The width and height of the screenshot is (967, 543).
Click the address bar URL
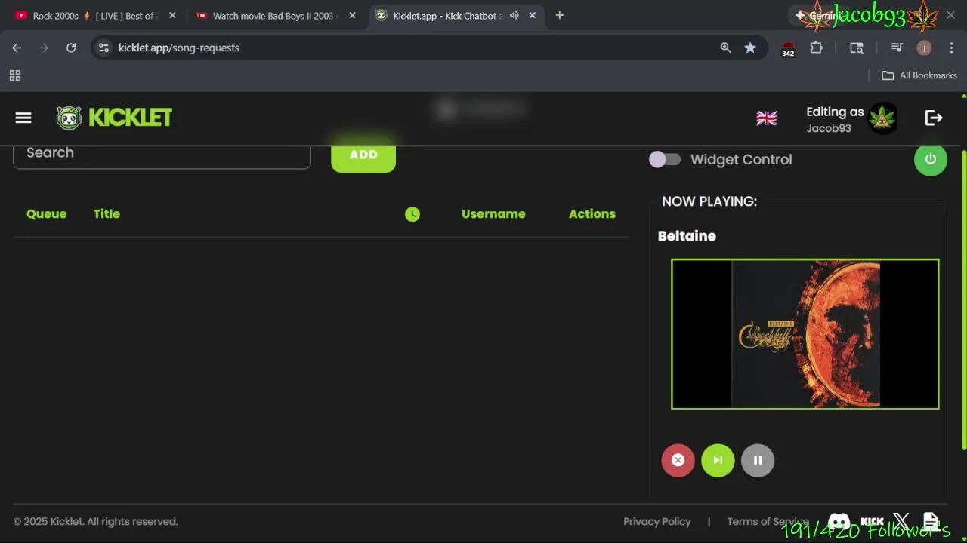pyautogui.click(x=179, y=48)
